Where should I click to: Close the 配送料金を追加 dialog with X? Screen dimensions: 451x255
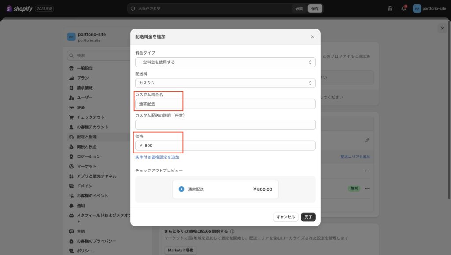tap(312, 37)
